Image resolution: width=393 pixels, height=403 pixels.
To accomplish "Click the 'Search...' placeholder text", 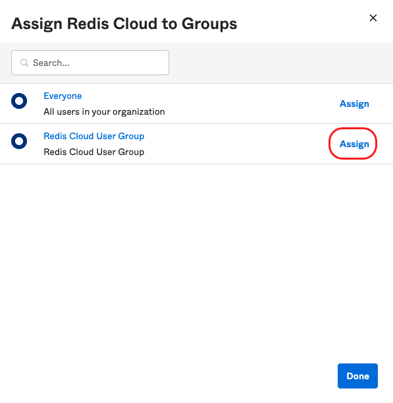I will click(x=51, y=63).
